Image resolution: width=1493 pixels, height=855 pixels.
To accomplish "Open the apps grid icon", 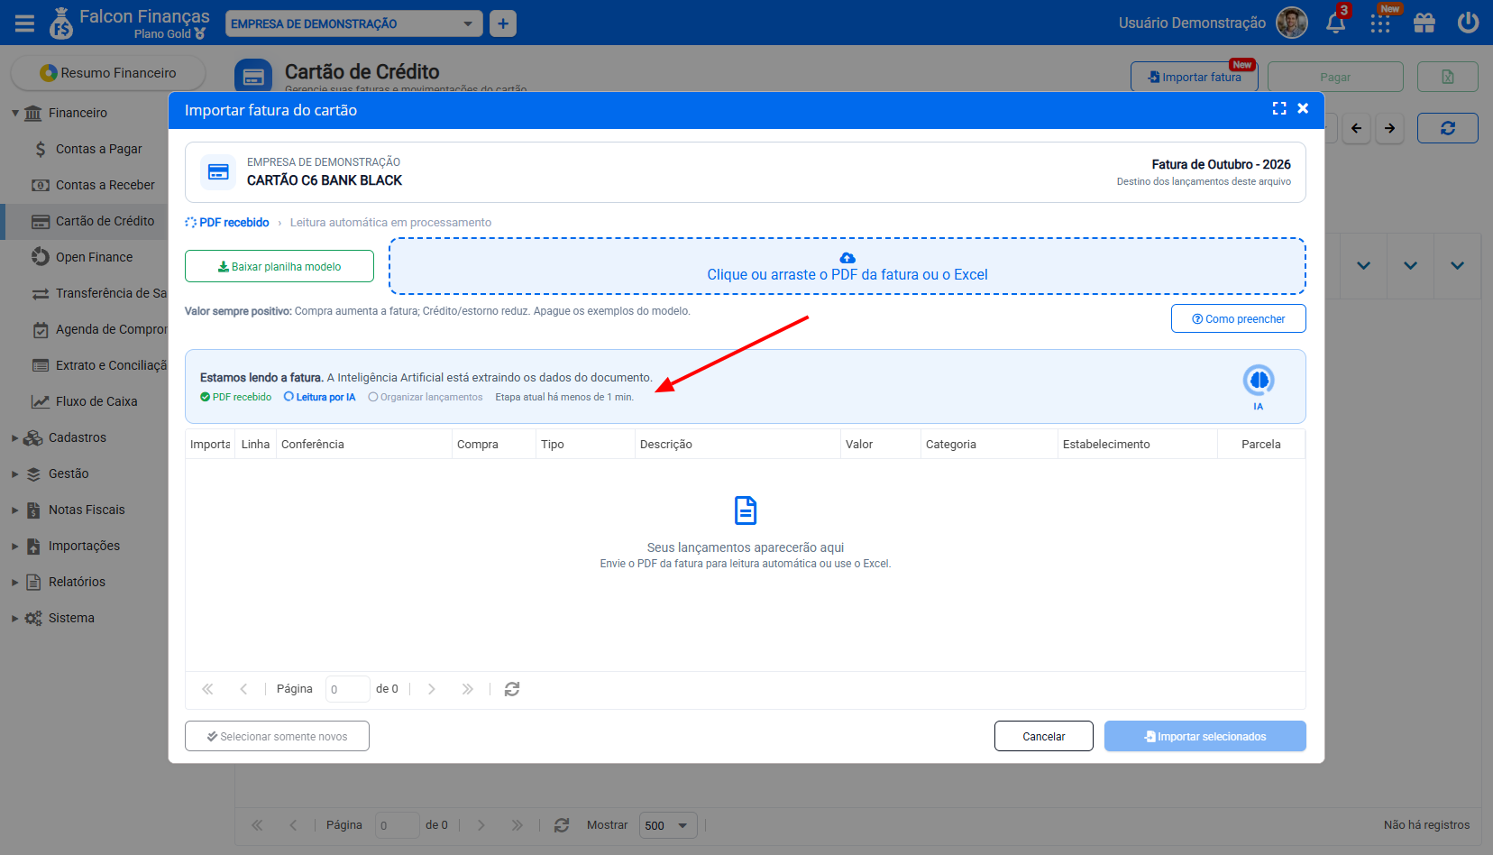I will pos(1380,23).
